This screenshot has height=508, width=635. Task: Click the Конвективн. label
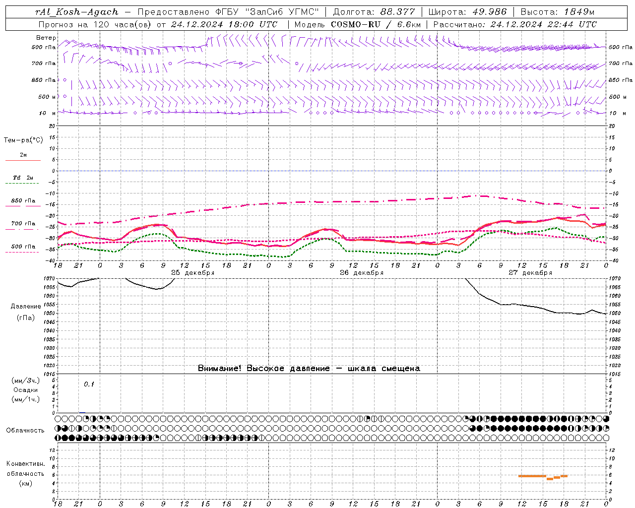pos(25,464)
